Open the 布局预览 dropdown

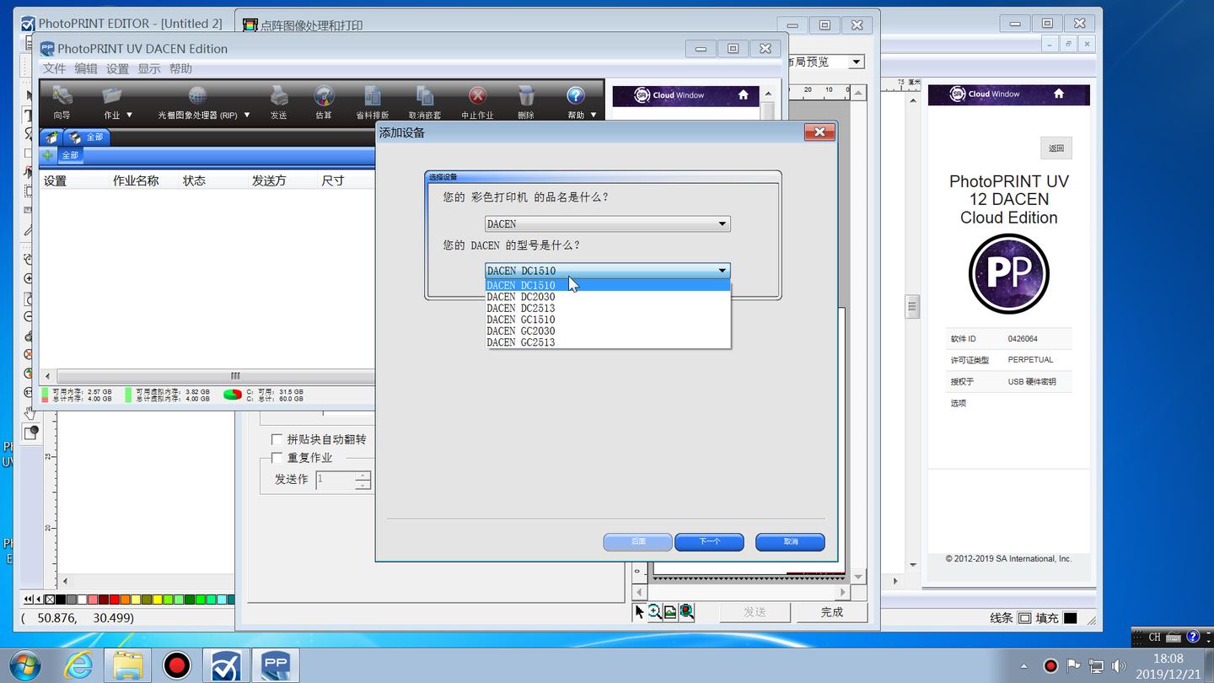(x=857, y=62)
